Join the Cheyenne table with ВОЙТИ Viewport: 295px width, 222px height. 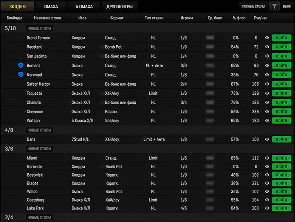281,112
